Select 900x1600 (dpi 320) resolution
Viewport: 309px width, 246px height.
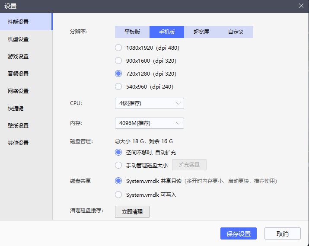pos(118,61)
